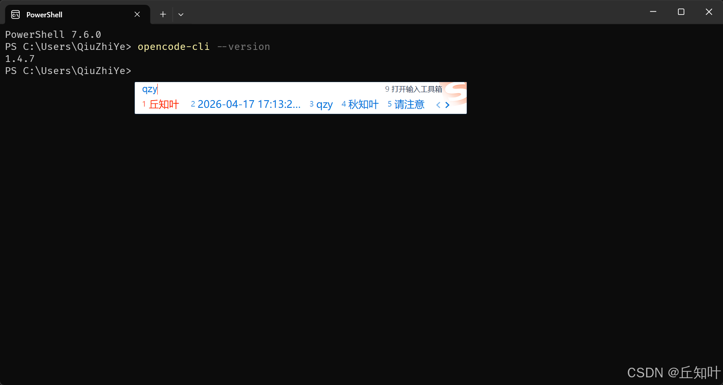
Task: Click the PowerShell 7.6.0 banner line
Action: [x=53, y=35]
